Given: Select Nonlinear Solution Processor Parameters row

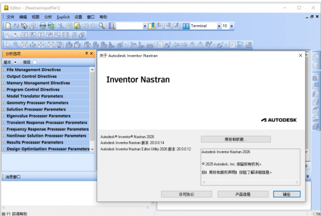Looking at the screenshot, I should [x=45, y=136].
